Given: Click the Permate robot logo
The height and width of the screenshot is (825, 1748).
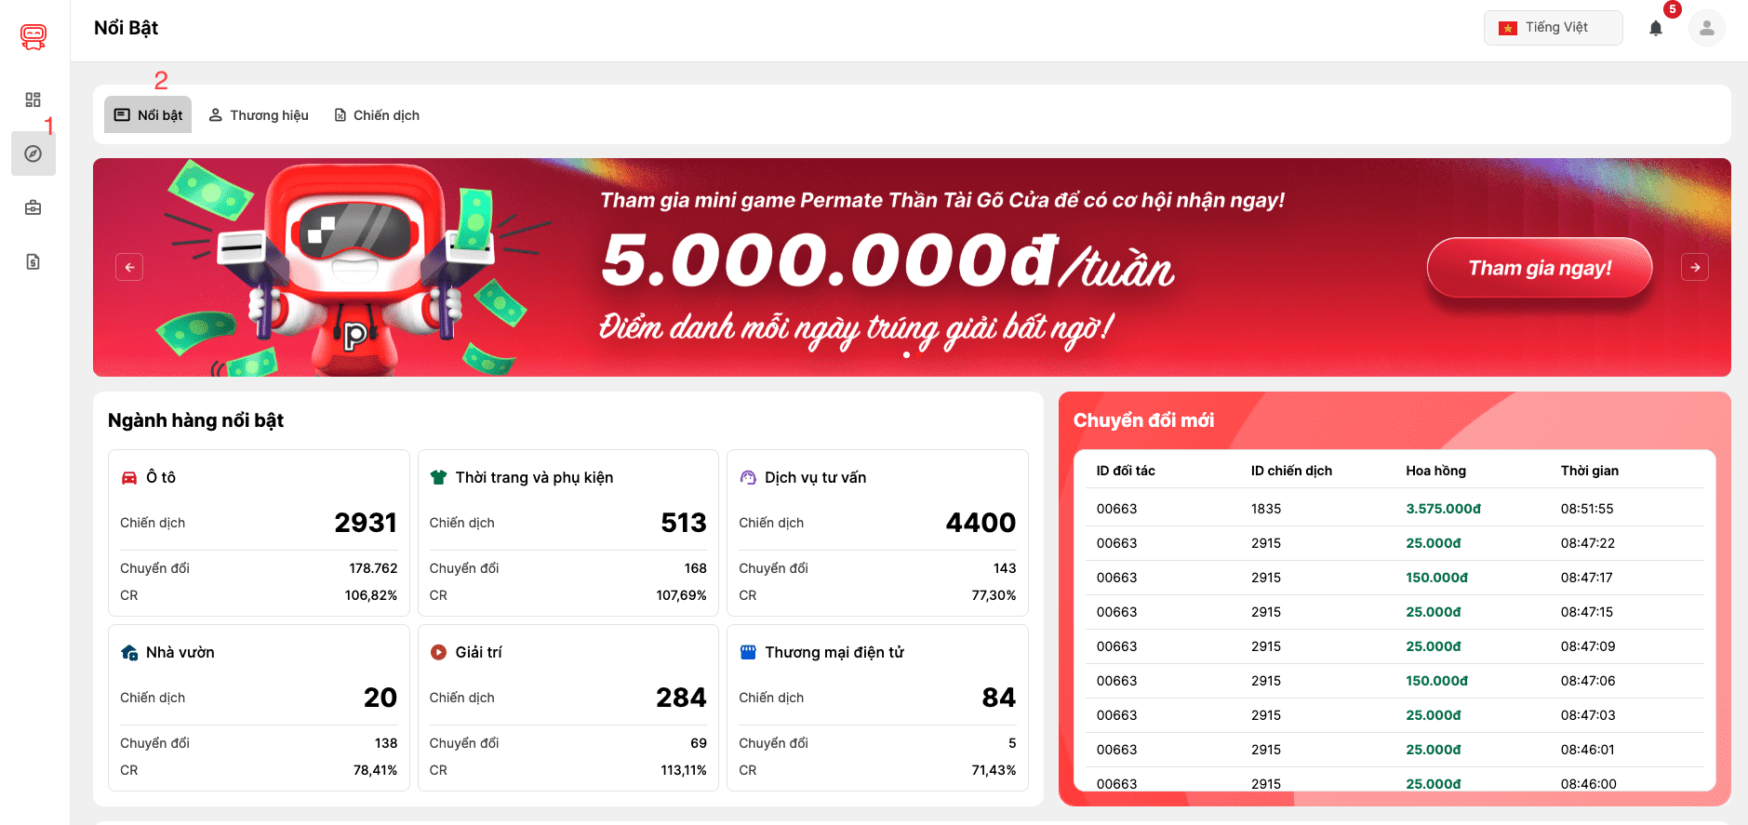Looking at the screenshot, I should click(x=33, y=36).
